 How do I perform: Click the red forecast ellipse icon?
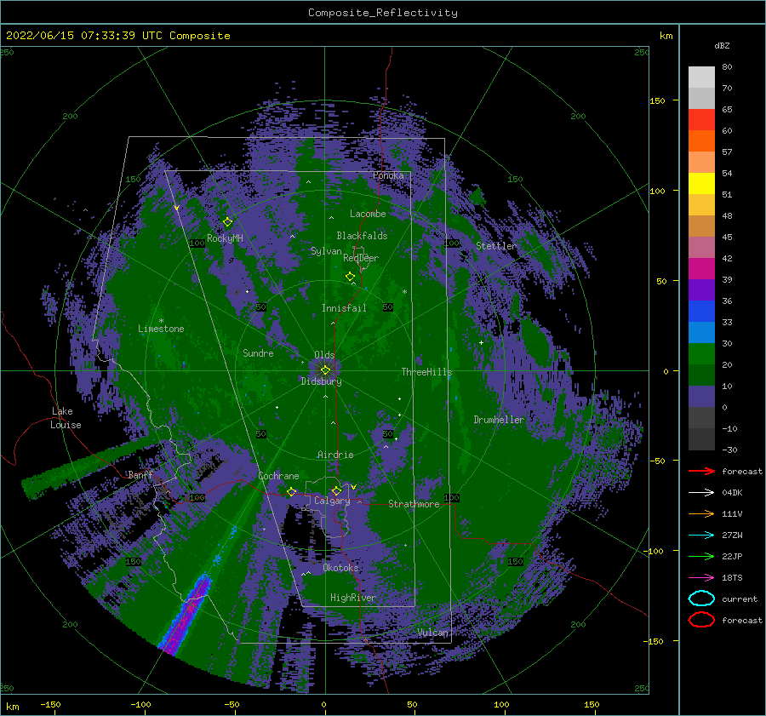[x=701, y=620]
